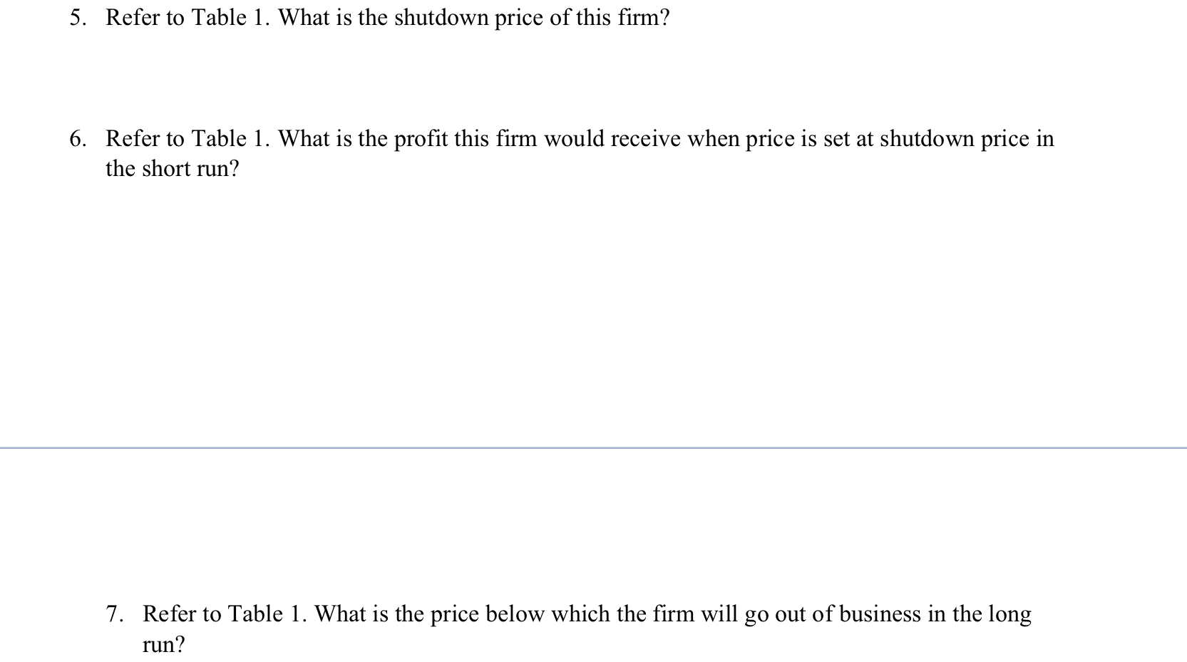The width and height of the screenshot is (1187, 662).
Task: Click the page break divider line
Action: click(593, 448)
